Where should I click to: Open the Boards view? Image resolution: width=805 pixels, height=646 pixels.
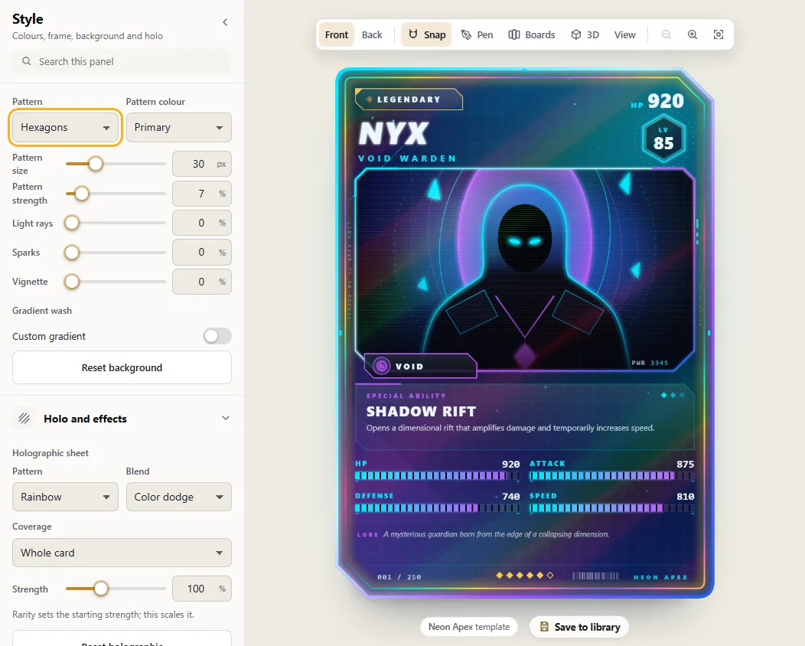532,34
